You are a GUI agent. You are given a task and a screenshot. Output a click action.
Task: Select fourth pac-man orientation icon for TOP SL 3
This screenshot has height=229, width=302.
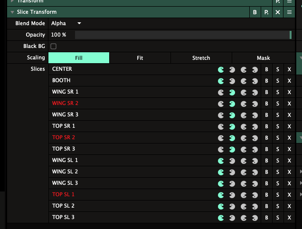(255, 218)
